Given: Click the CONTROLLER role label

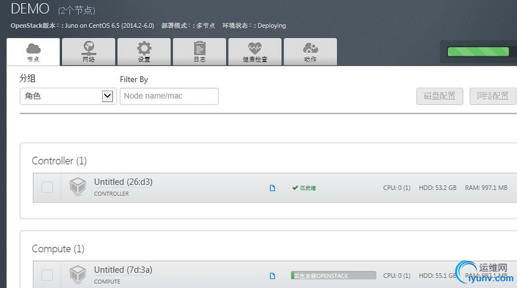Looking at the screenshot, I should 111,194.
